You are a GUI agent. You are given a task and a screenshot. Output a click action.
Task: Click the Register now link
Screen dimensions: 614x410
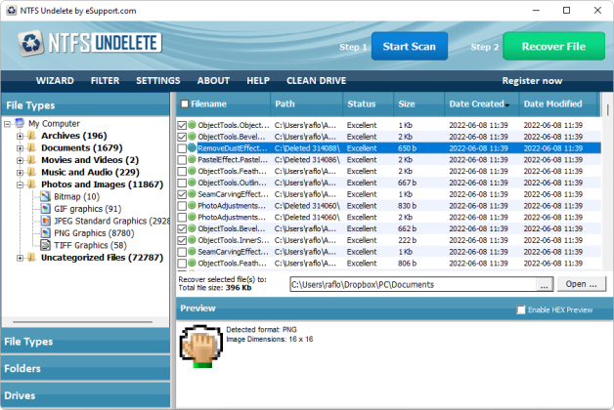click(x=532, y=81)
